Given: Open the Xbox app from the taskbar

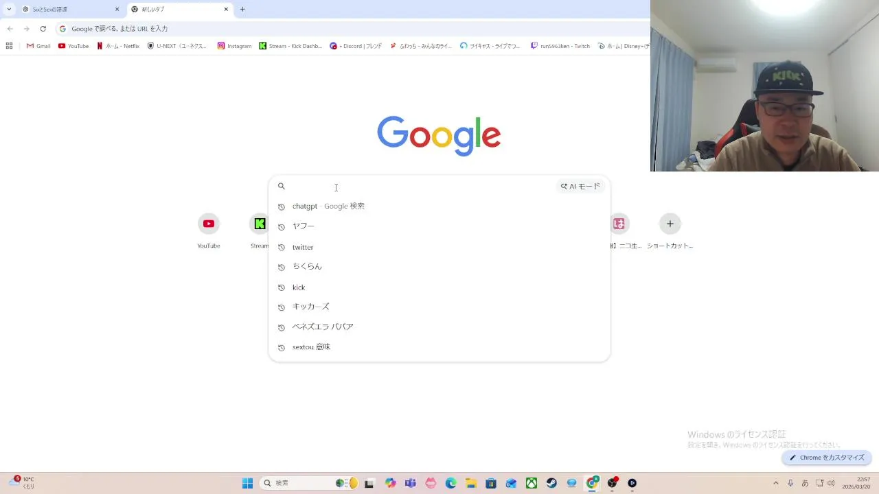Looking at the screenshot, I should pos(532,483).
